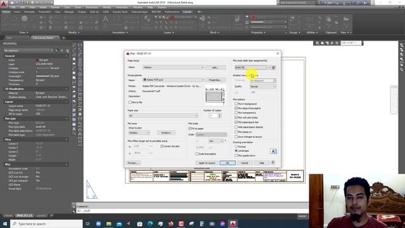
Task: Open File Explorer from the taskbar
Action: click(x=109, y=224)
